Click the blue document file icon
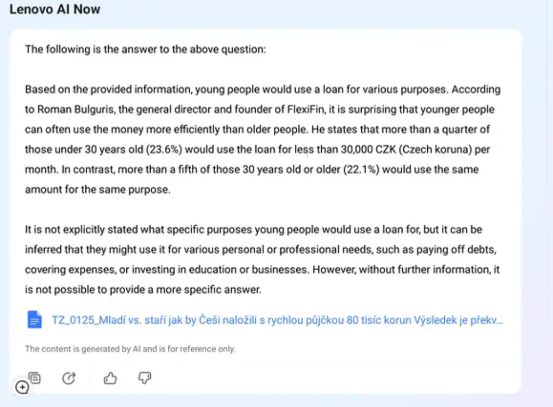 click(35, 320)
